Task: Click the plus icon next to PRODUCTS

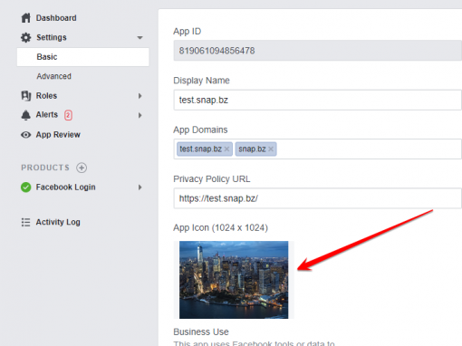Action: [x=82, y=168]
